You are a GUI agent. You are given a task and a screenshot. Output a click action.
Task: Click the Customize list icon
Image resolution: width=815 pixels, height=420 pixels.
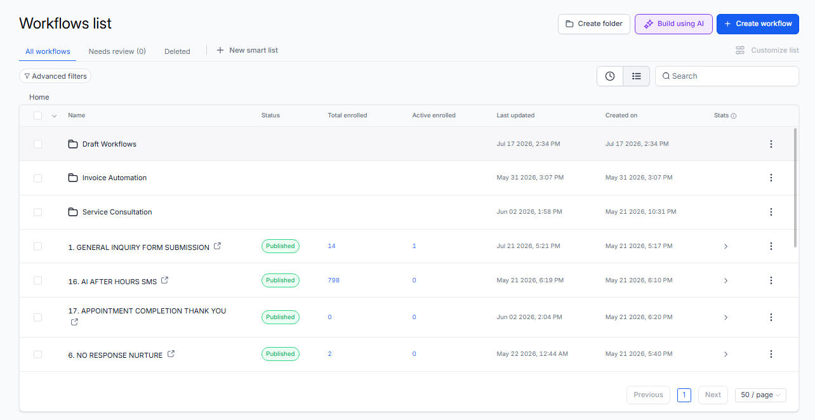[x=740, y=50]
